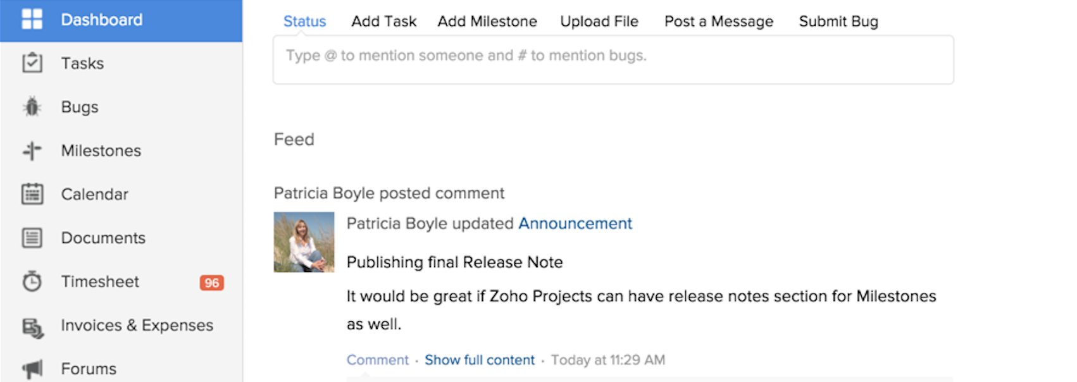Image resolution: width=1077 pixels, height=382 pixels.
Task: Select the Dashboard grid icon
Action: 32,19
